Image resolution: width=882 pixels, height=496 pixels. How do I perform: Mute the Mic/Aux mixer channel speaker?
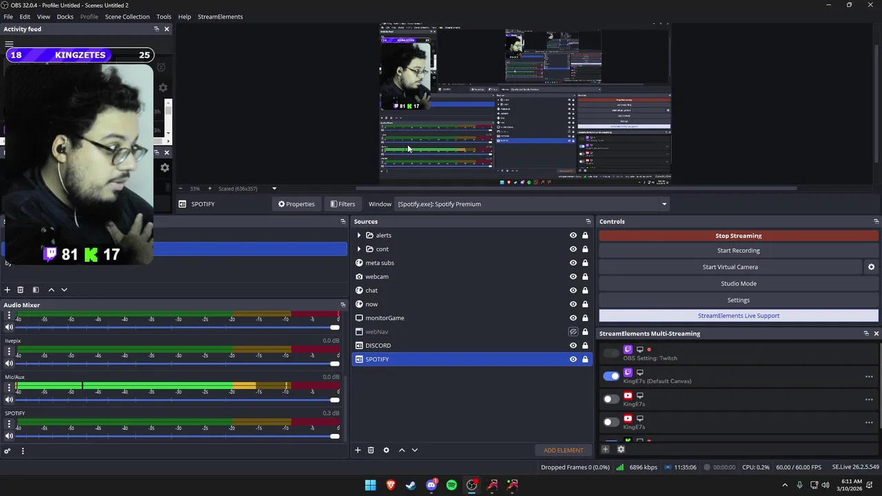click(9, 400)
